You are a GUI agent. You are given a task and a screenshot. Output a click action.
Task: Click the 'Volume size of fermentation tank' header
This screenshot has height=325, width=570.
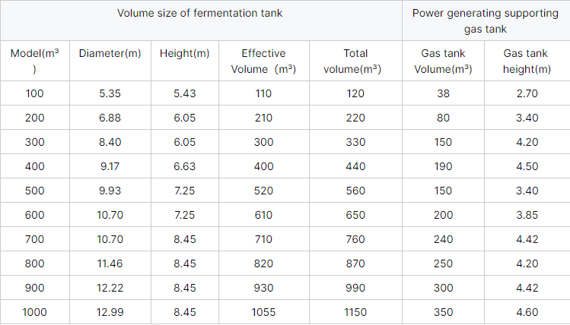pyautogui.click(x=199, y=14)
